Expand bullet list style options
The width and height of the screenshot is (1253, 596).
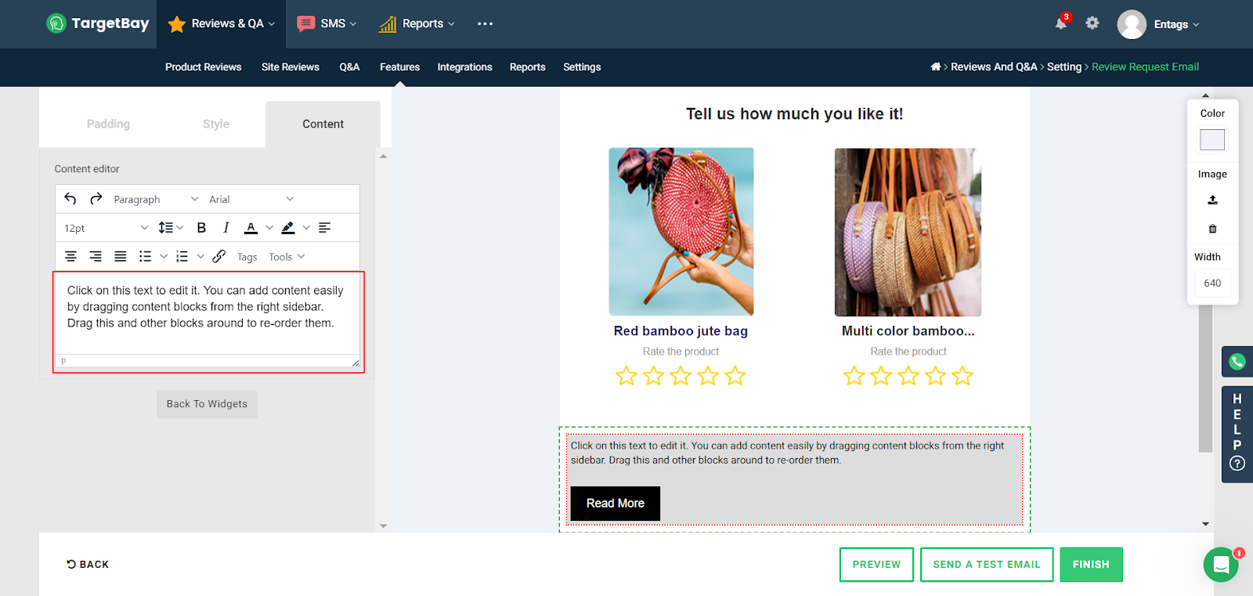pyautogui.click(x=164, y=256)
